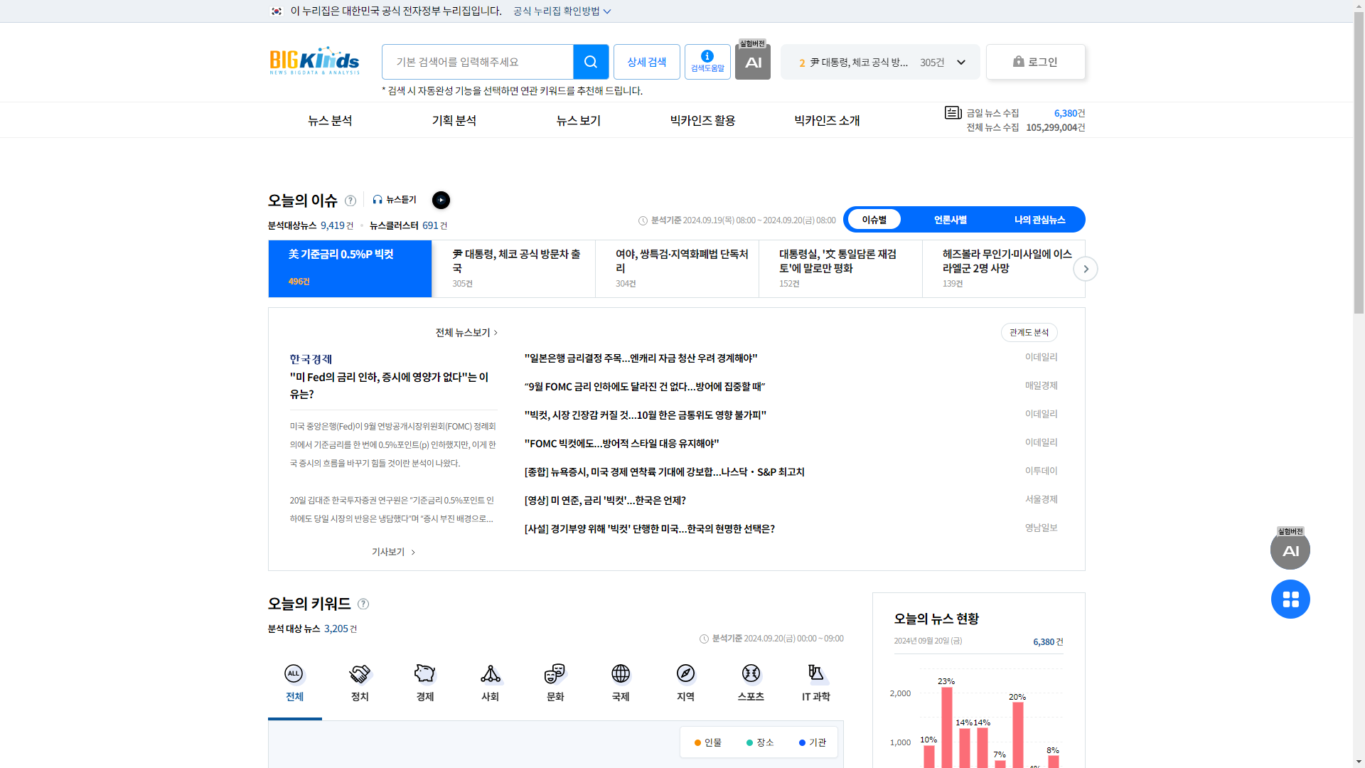Switch issue view to 나의 관심뉴스

[1039, 220]
